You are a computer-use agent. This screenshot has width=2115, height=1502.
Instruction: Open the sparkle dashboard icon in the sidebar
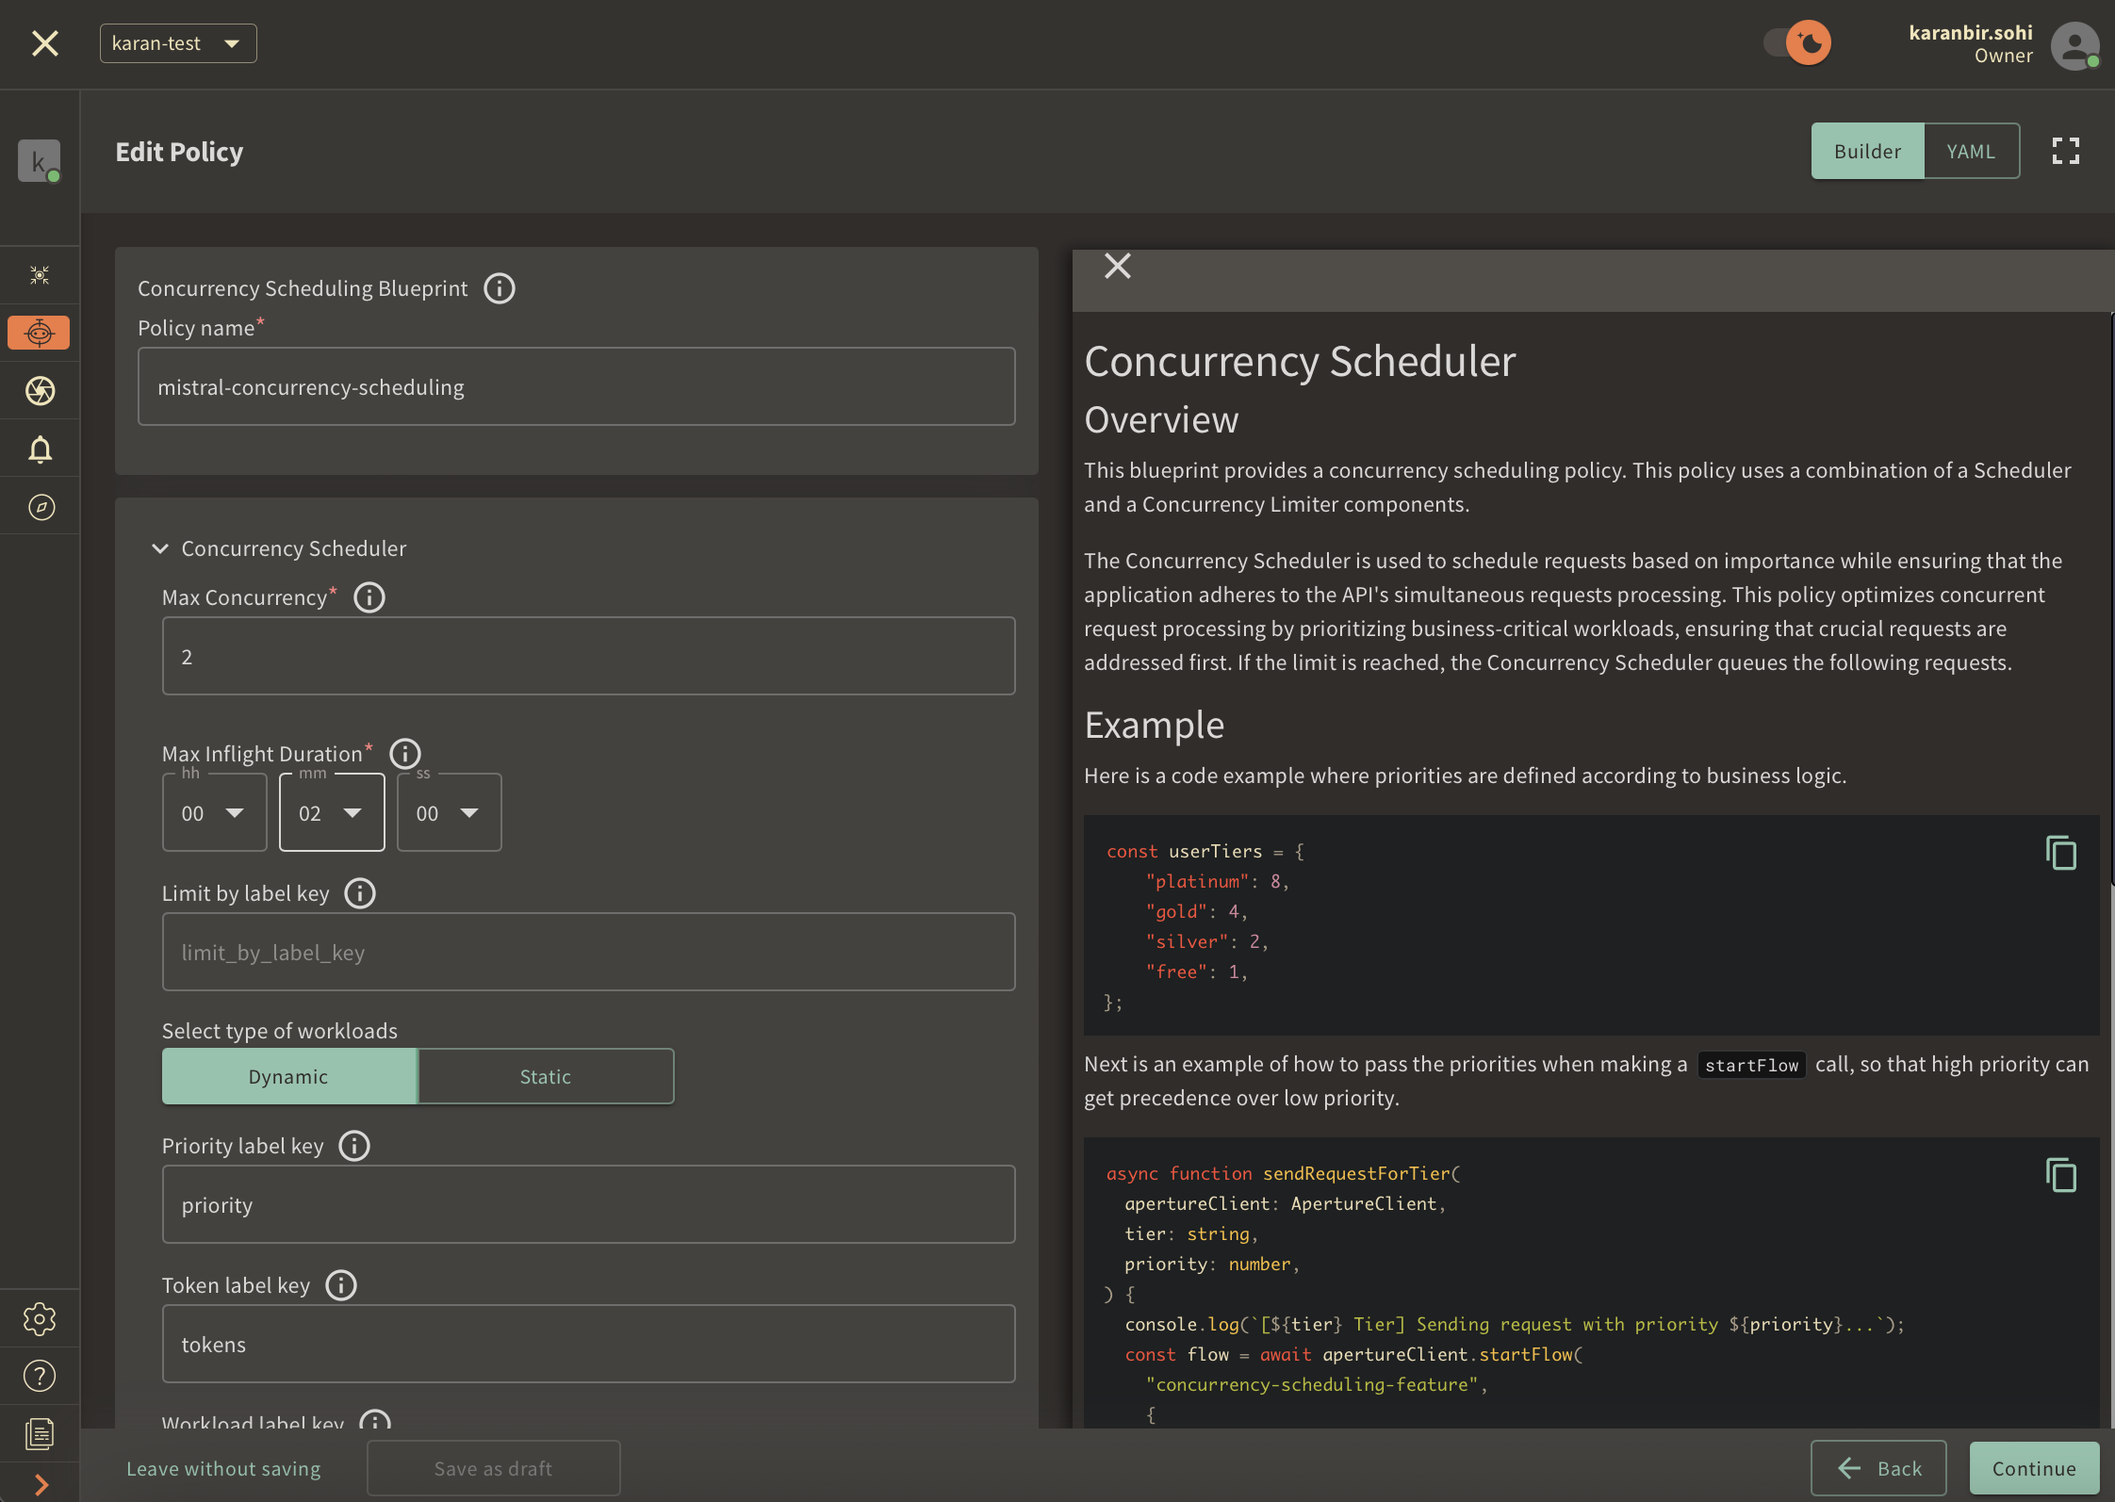[x=40, y=275]
